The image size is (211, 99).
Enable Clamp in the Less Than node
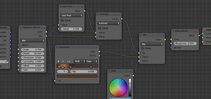(x=62, y=20)
